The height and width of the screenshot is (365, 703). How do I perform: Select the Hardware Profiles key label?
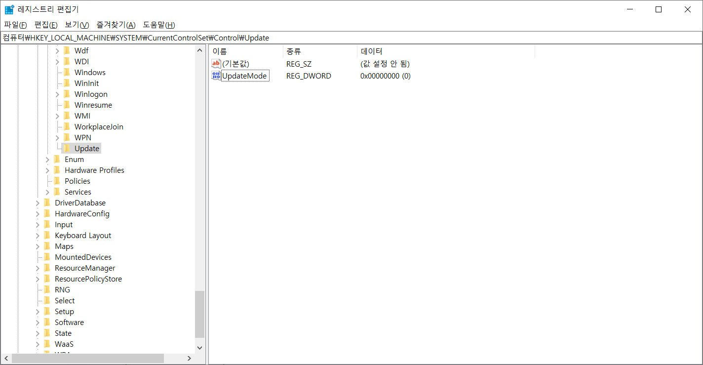coord(94,170)
